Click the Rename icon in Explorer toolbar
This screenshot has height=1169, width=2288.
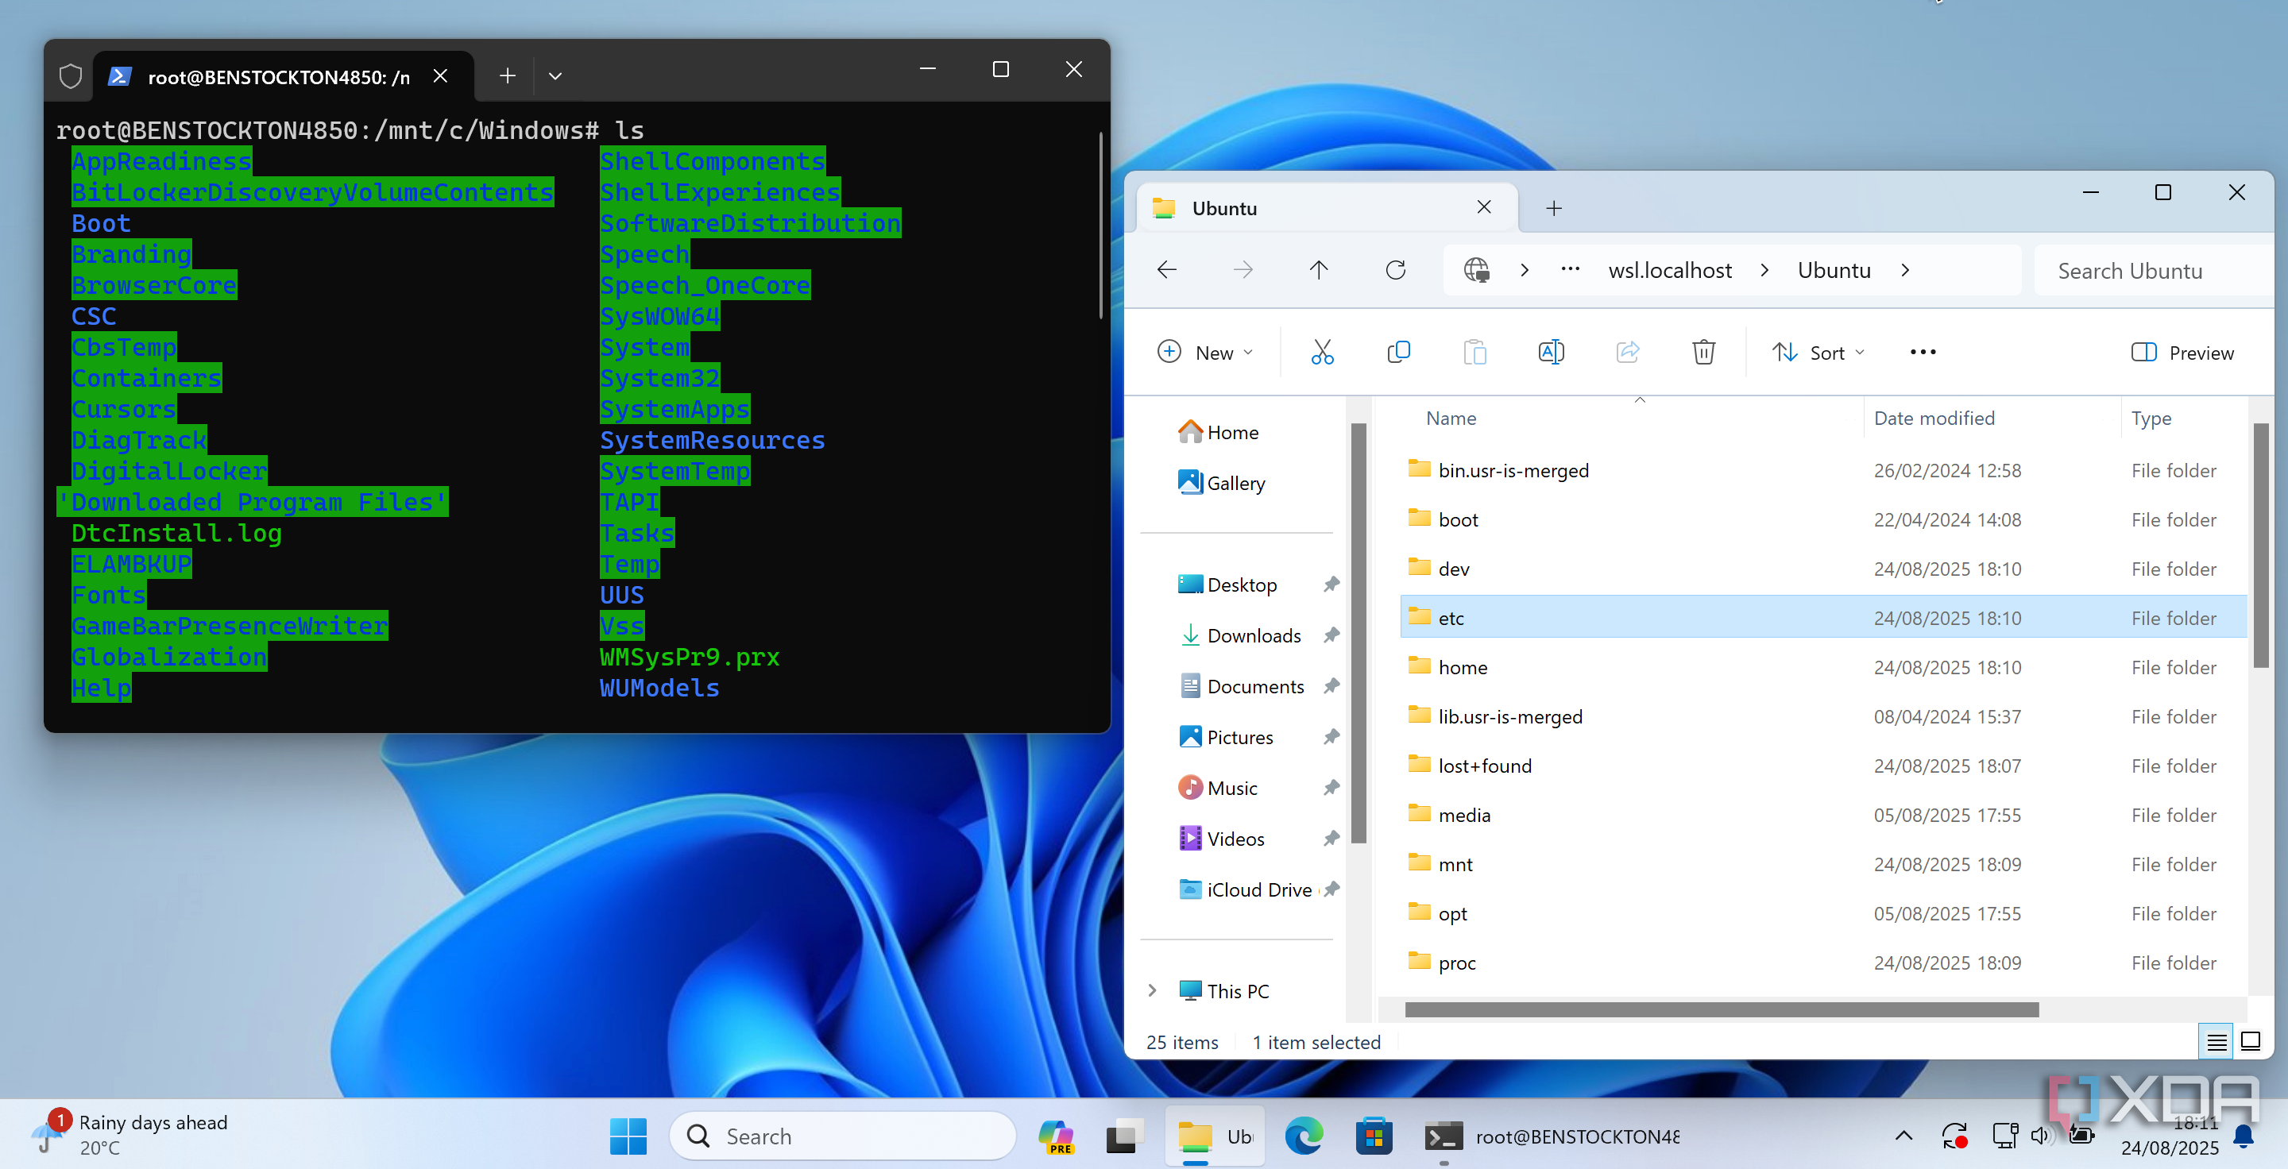pyautogui.click(x=1551, y=353)
